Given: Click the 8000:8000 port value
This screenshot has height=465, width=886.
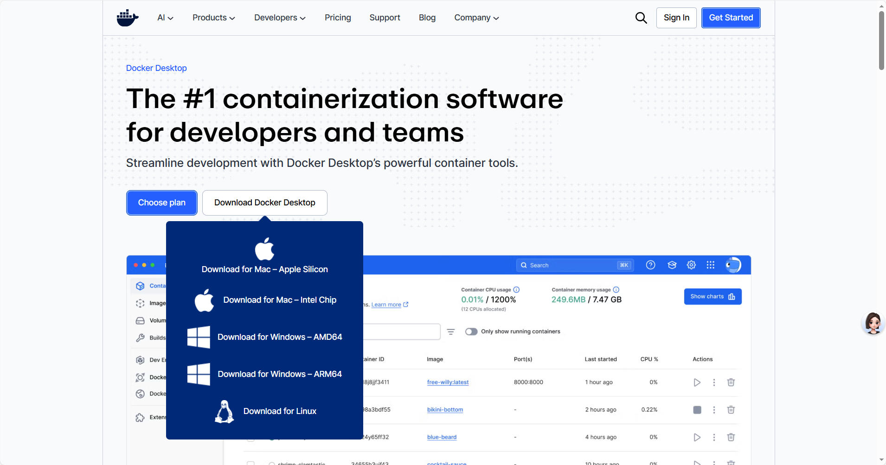Looking at the screenshot, I should (x=528, y=382).
